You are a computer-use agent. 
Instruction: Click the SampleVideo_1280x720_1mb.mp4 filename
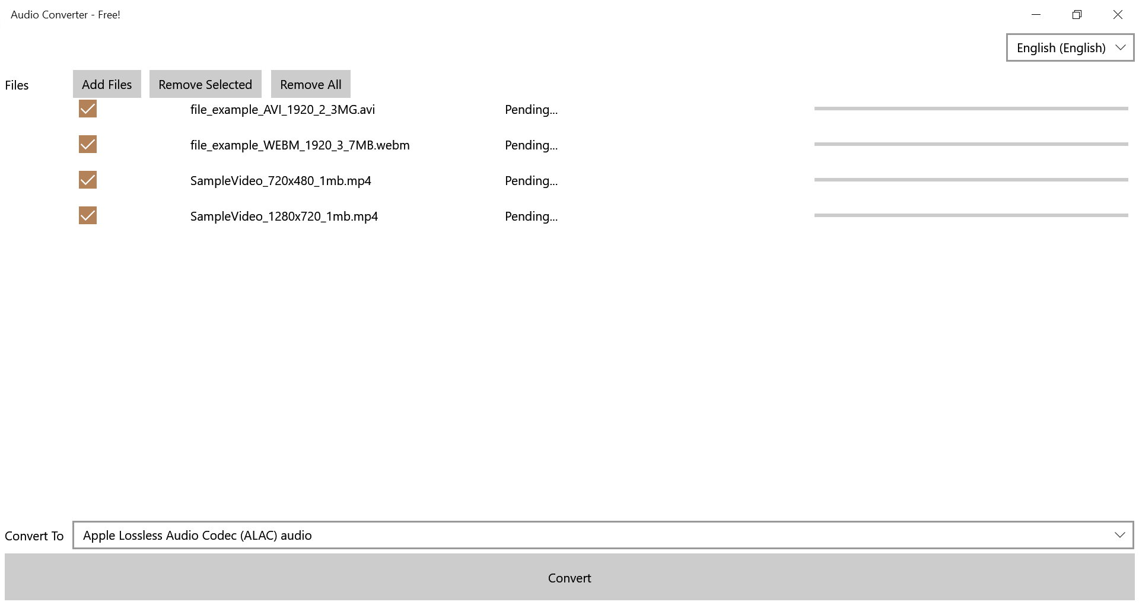point(284,216)
